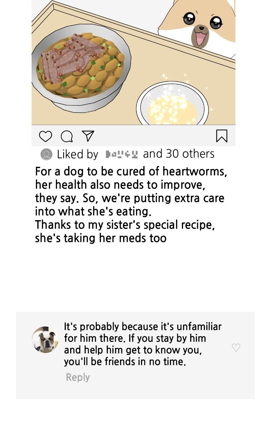Click the blurred liker username
This screenshot has height=427, width=266.
click(x=122, y=154)
